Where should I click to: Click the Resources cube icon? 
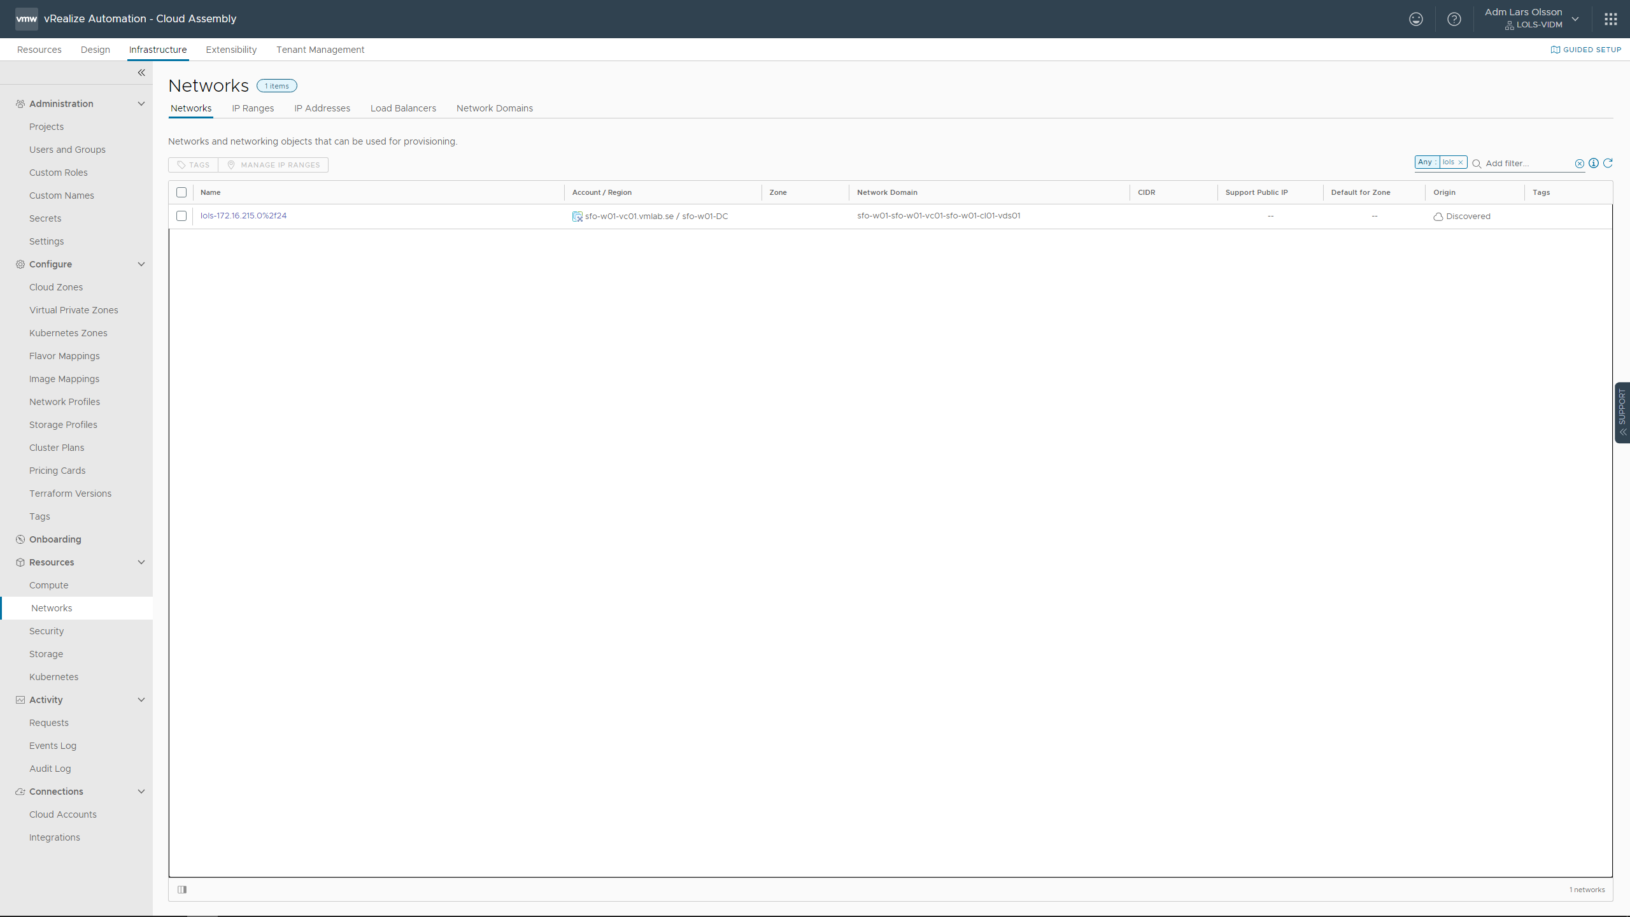tap(20, 562)
